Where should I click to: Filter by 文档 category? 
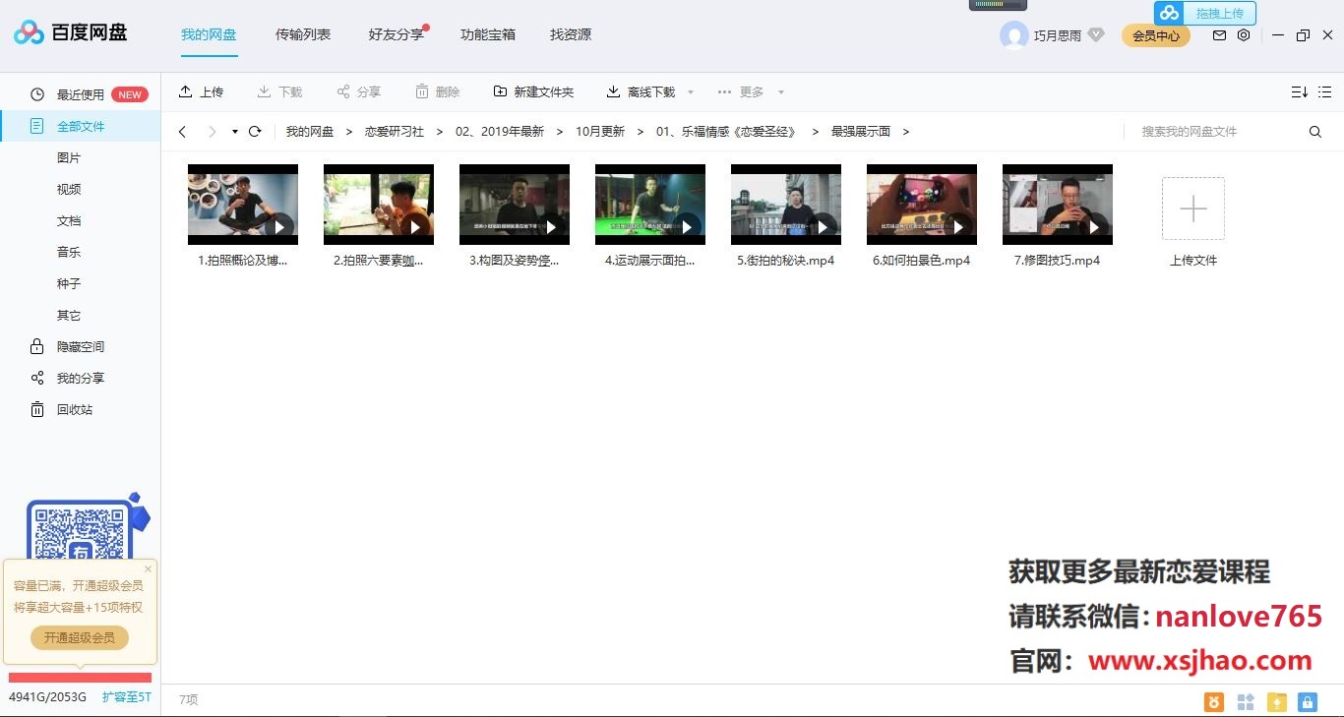(x=69, y=220)
